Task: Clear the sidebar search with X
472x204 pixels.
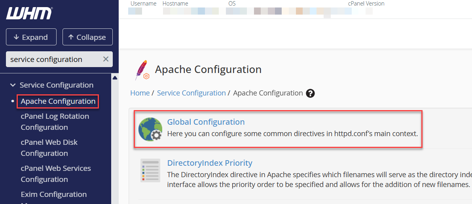Action: 106,59
